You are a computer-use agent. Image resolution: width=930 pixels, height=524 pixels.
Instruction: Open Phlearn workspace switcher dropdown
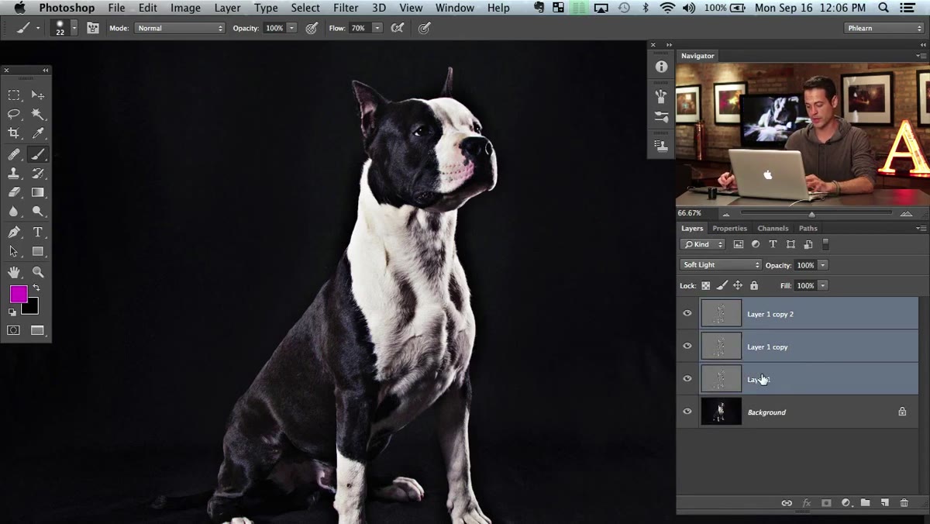[884, 28]
